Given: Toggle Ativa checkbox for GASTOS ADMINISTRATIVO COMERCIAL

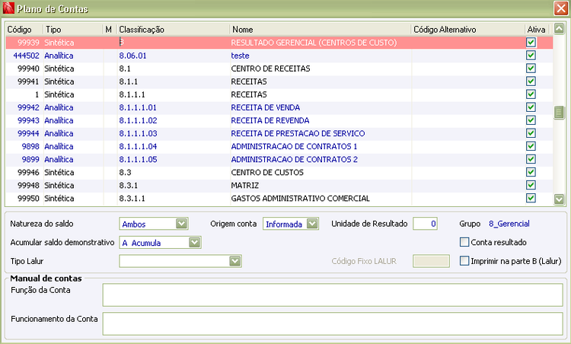Looking at the screenshot, I should [531, 198].
